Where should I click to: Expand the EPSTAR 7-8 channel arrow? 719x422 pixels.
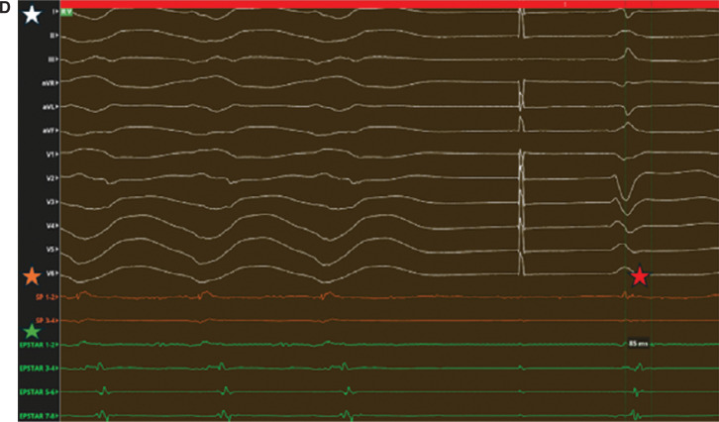point(56,415)
